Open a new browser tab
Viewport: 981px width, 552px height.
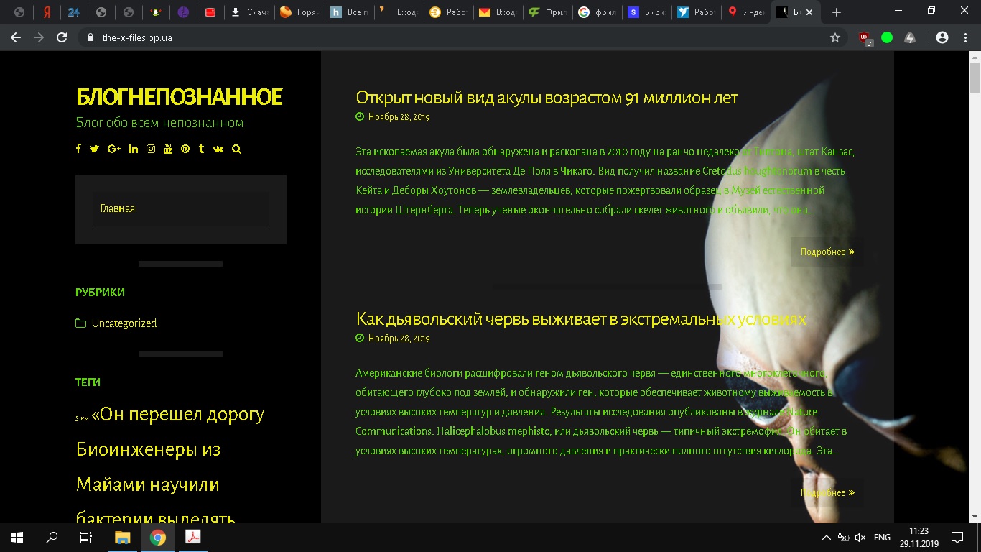(835, 11)
